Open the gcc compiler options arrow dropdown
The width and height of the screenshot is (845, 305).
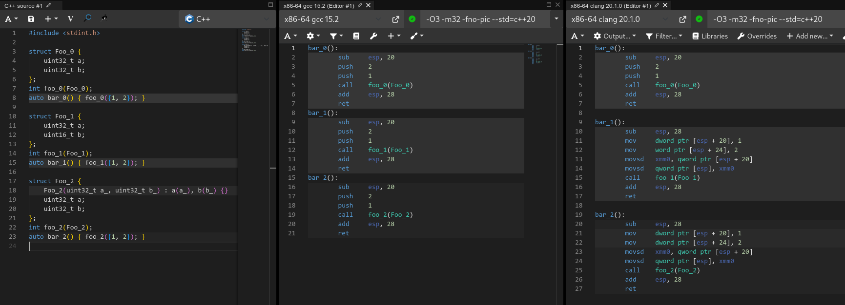click(x=556, y=19)
